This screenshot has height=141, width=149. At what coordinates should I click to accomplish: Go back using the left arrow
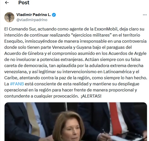pos(7,3)
